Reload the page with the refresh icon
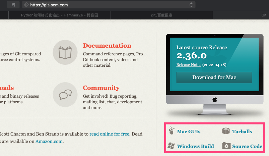Screen dimensions: 269x156 coord(191,5)
